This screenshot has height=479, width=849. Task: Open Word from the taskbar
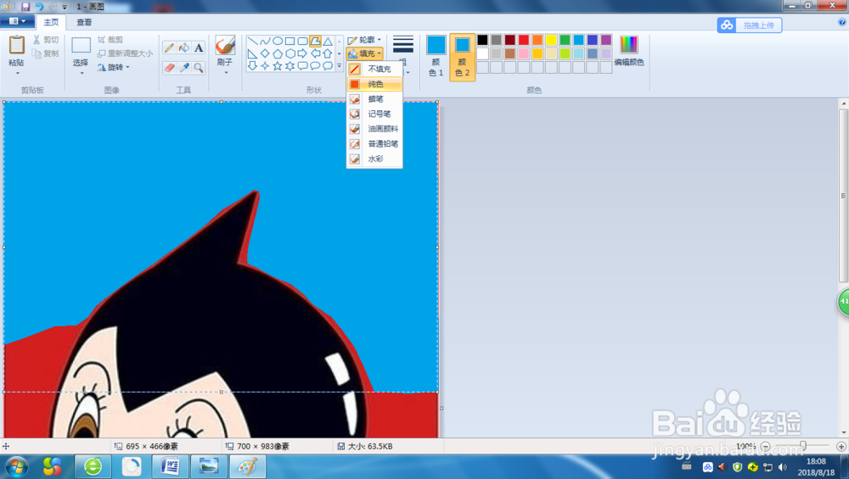point(170,466)
